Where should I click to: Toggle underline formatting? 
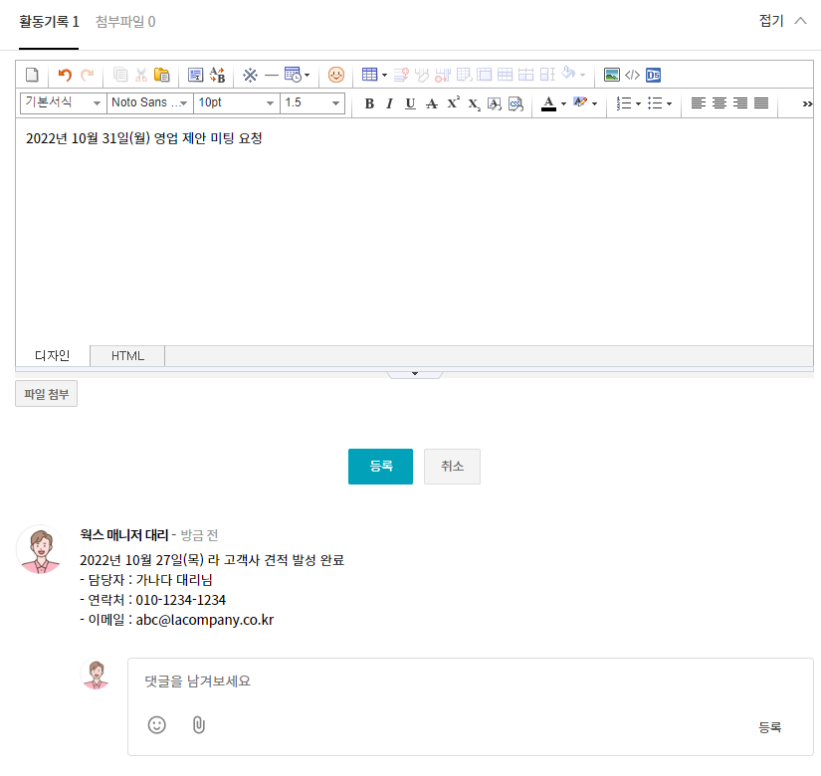tap(410, 103)
